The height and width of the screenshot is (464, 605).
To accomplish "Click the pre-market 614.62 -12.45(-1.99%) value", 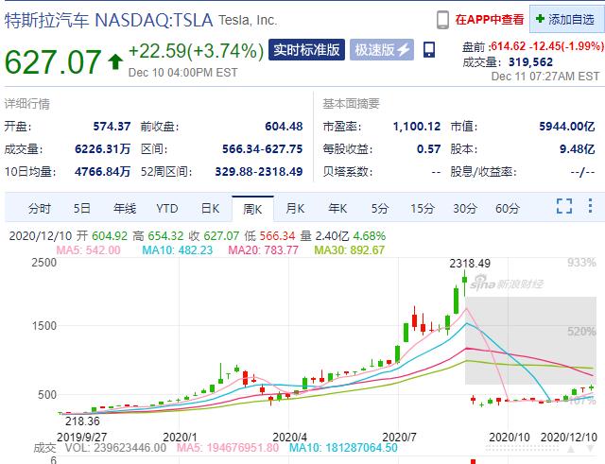I will click(547, 46).
